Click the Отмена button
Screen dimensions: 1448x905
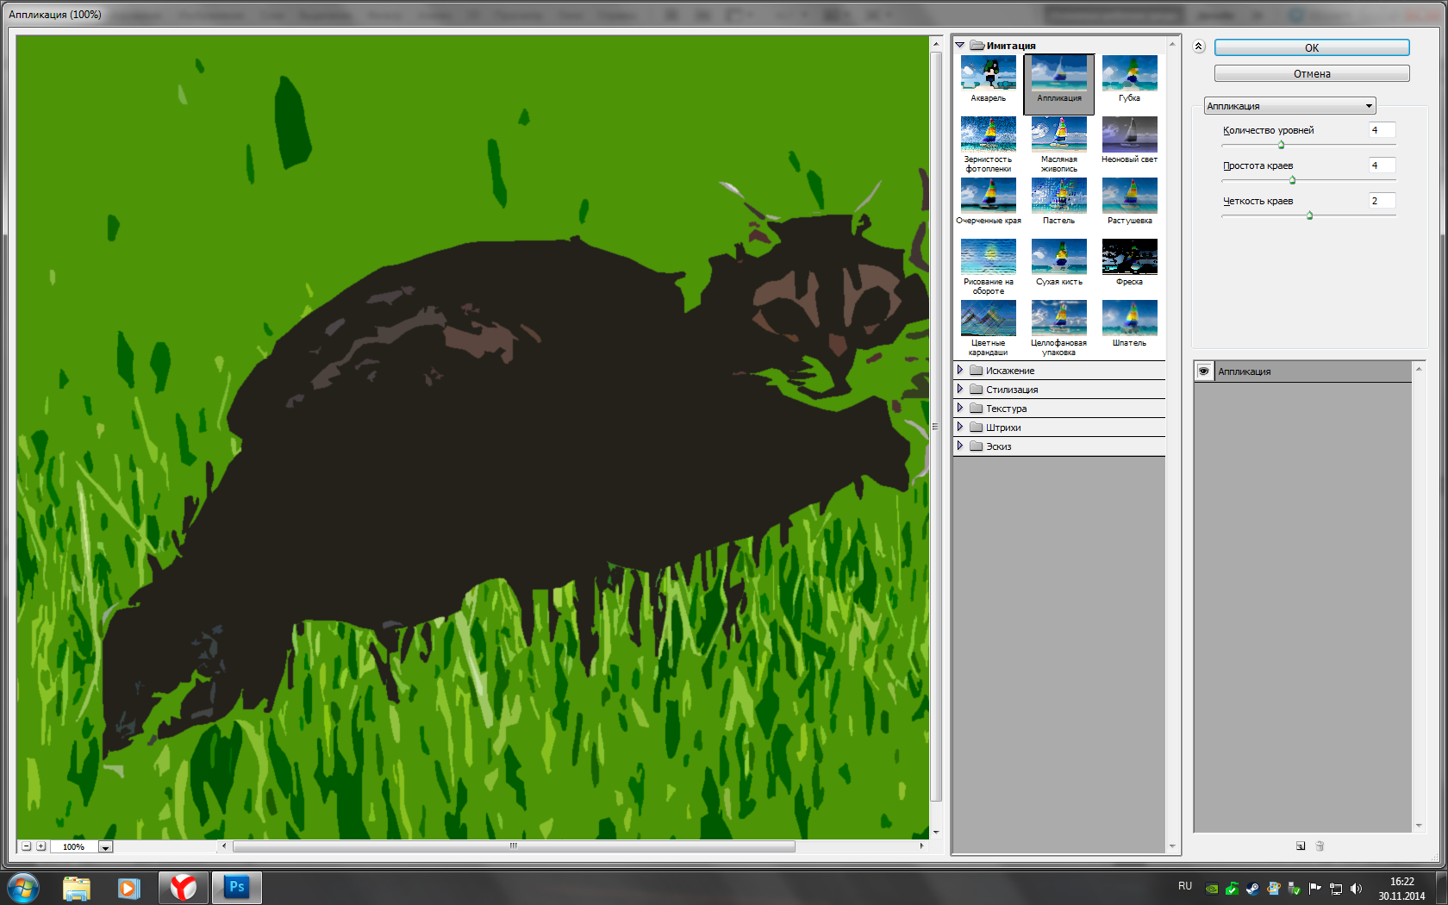coord(1312,73)
